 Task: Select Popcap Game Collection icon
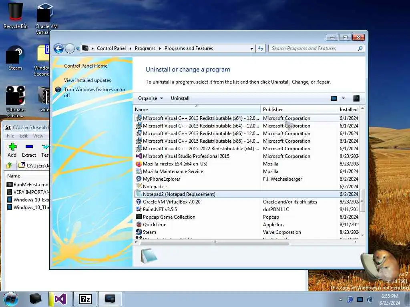click(139, 217)
